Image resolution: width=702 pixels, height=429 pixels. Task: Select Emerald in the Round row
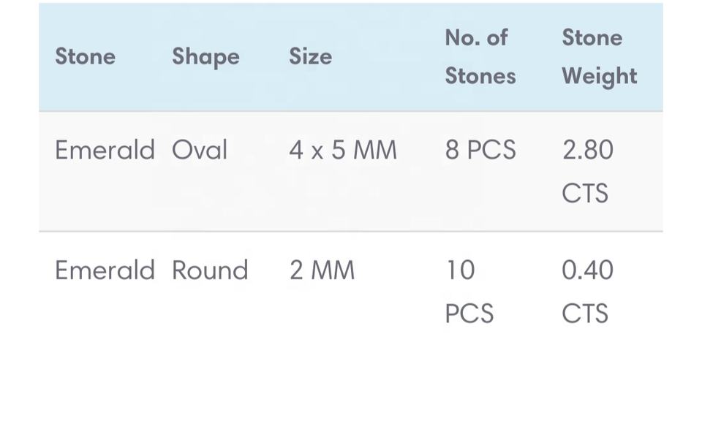coord(105,270)
